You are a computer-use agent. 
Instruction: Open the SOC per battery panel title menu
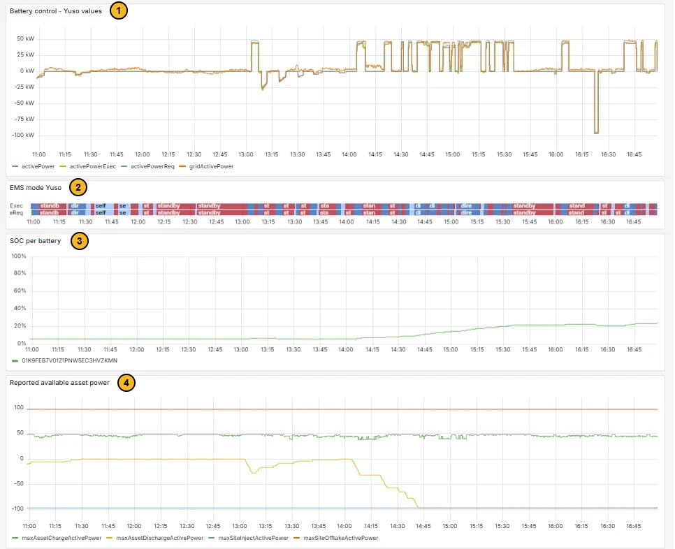[36, 241]
